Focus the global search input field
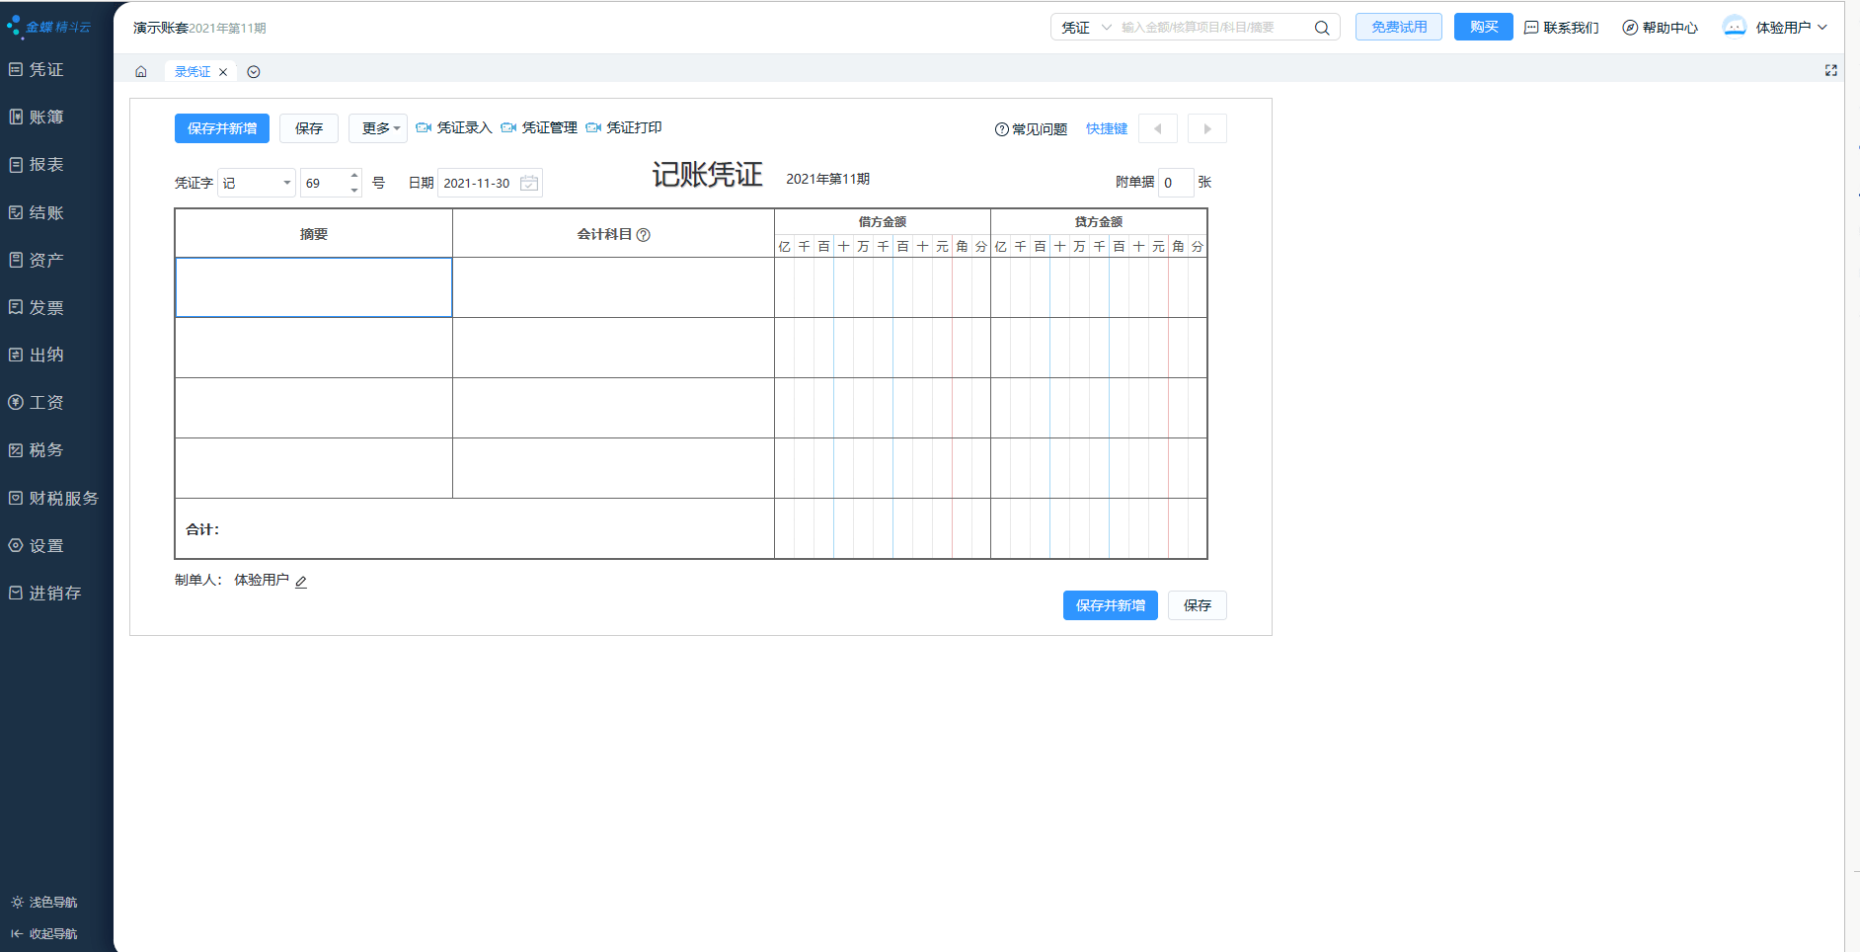 coord(1212,28)
